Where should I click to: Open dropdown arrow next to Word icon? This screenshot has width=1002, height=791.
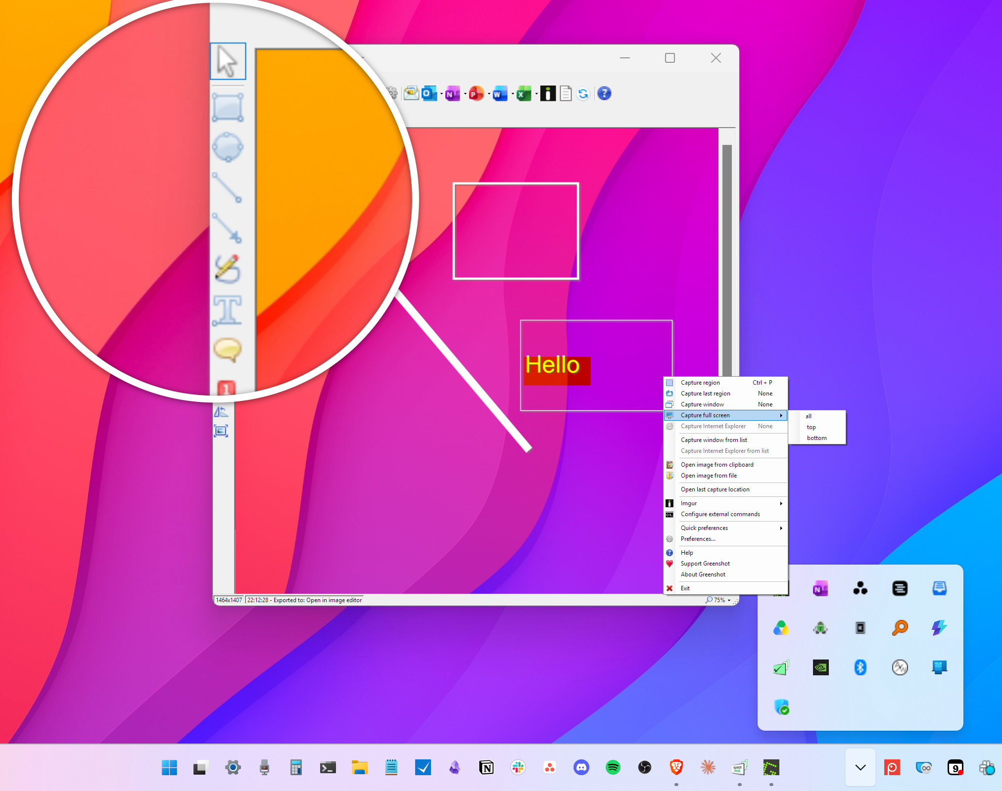[513, 93]
